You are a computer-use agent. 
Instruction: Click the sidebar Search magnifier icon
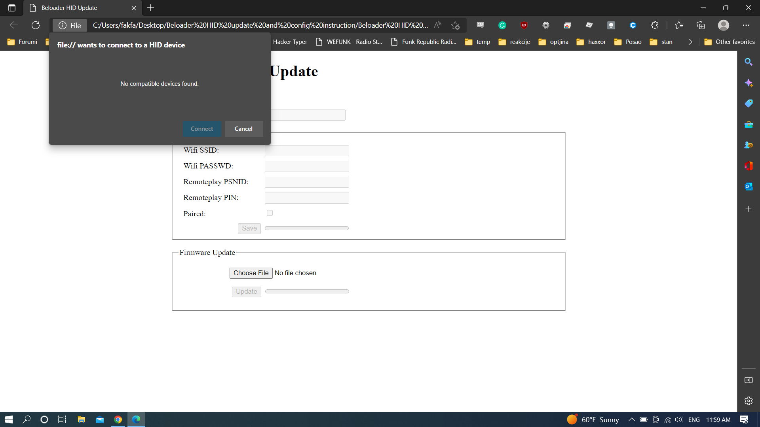tap(748, 62)
